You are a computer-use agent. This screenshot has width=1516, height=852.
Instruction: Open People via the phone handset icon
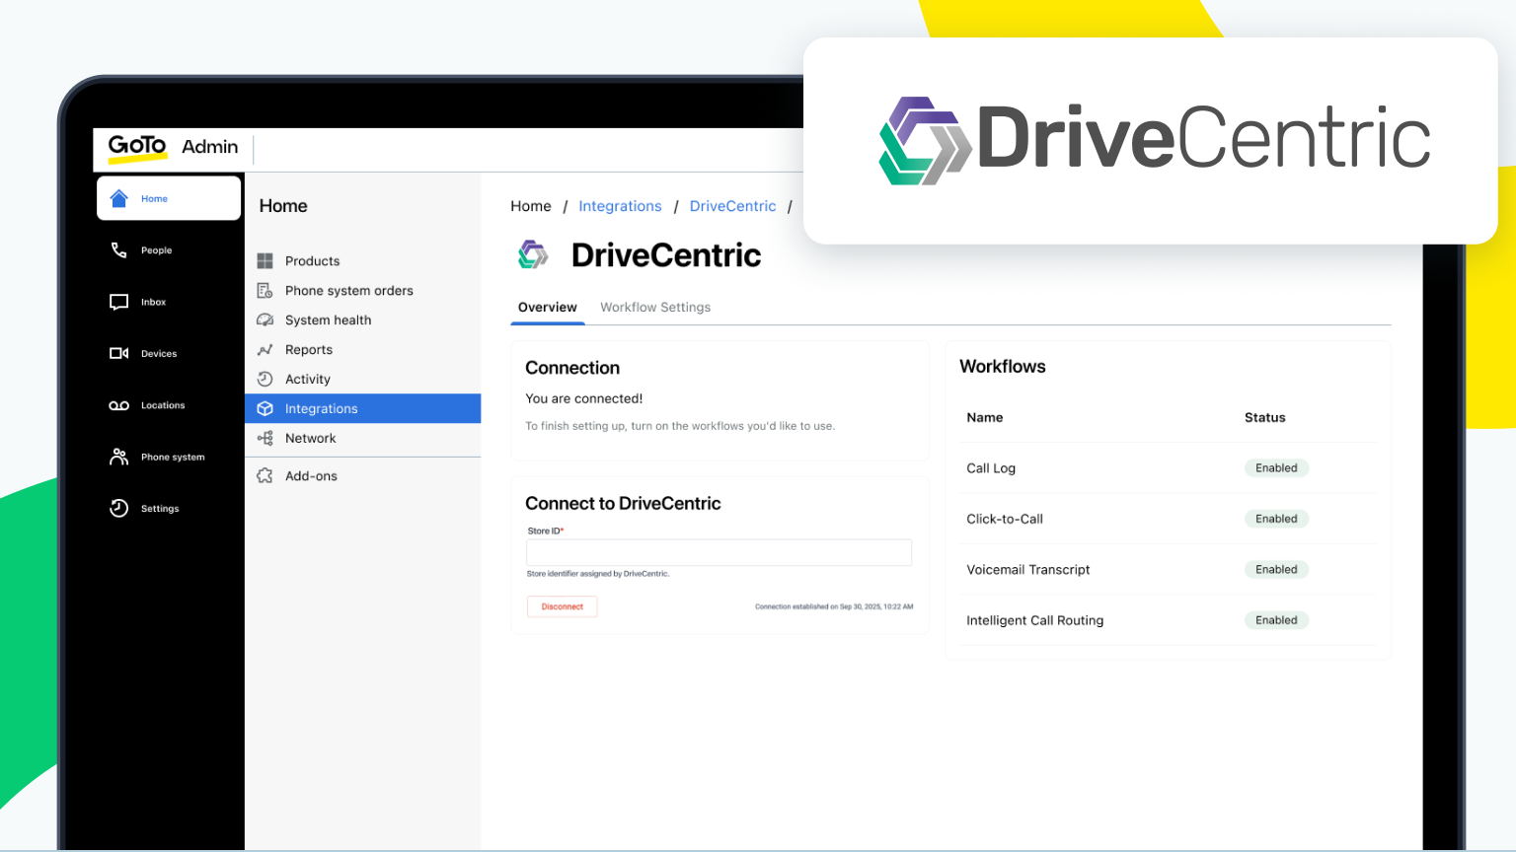tap(119, 250)
